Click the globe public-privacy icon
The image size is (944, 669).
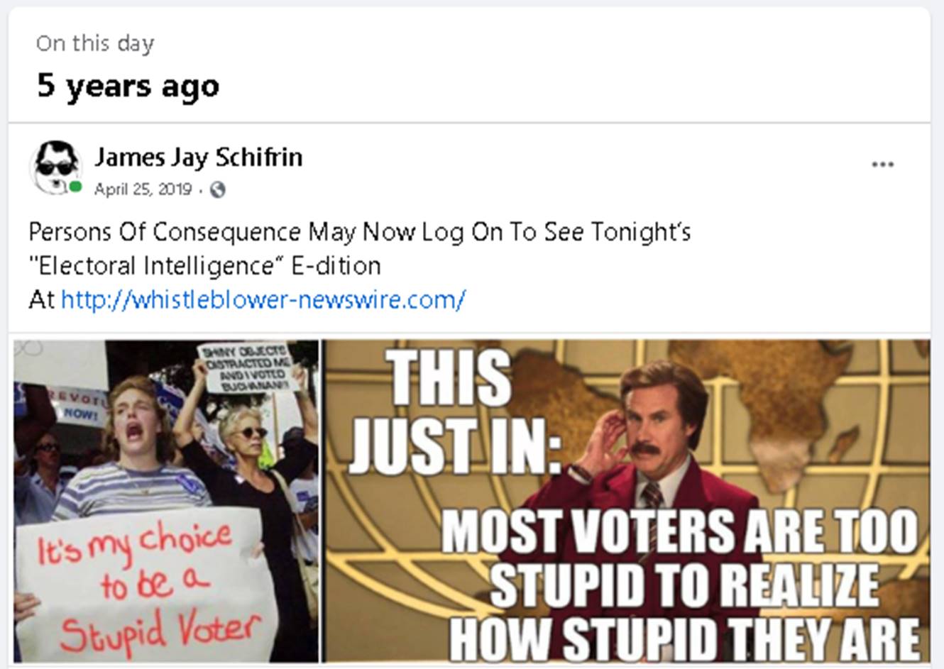pyautogui.click(x=218, y=189)
